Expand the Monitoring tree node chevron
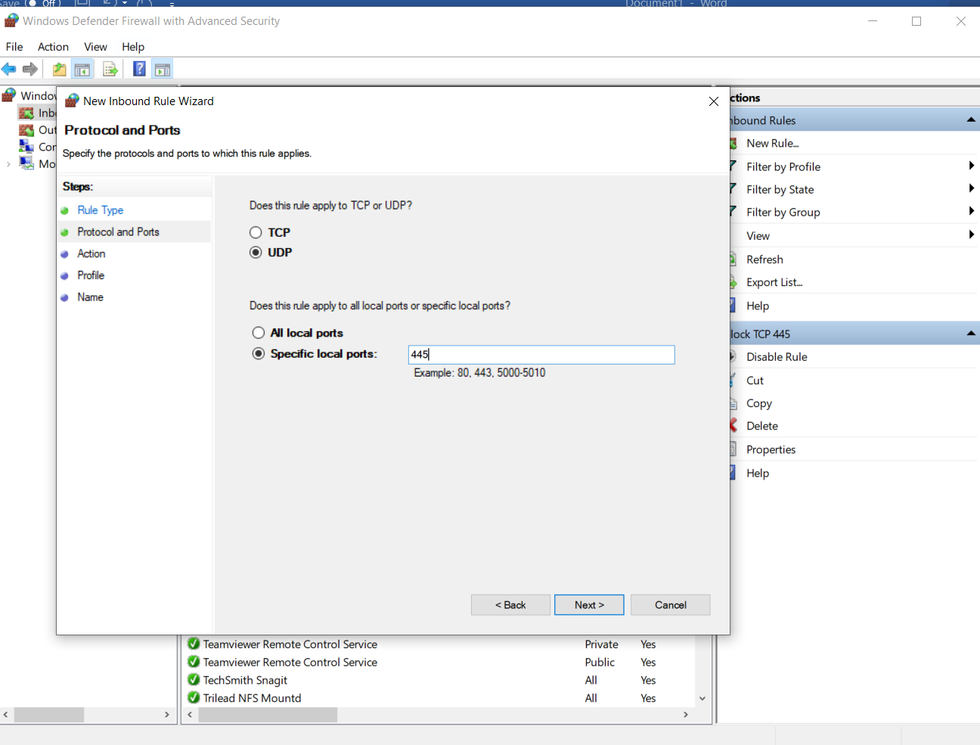The image size is (980, 745). (x=8, y=164)
